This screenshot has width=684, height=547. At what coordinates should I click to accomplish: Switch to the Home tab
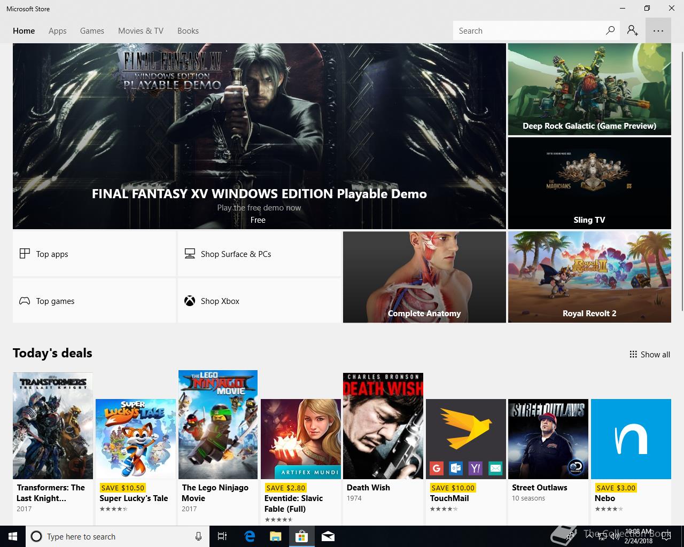pyautogui.click(x=24, y=30)
